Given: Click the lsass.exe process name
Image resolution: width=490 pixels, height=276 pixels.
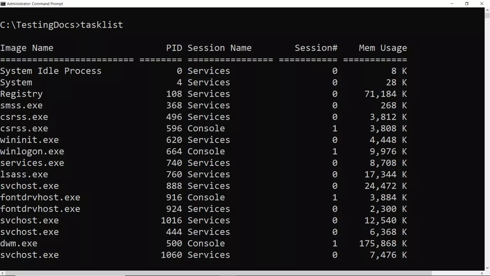Looking at the screenshot, I should (x=24, y=174).
